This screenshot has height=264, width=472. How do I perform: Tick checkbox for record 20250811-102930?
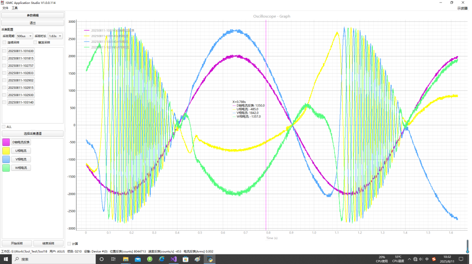coord(4,95)
